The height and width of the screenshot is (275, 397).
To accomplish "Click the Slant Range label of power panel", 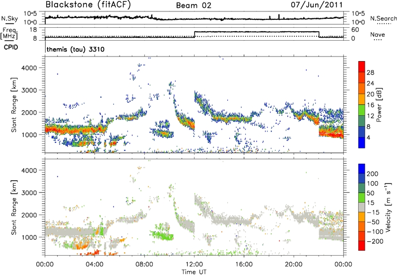I will pyautogui.click(x=14, y=105).
